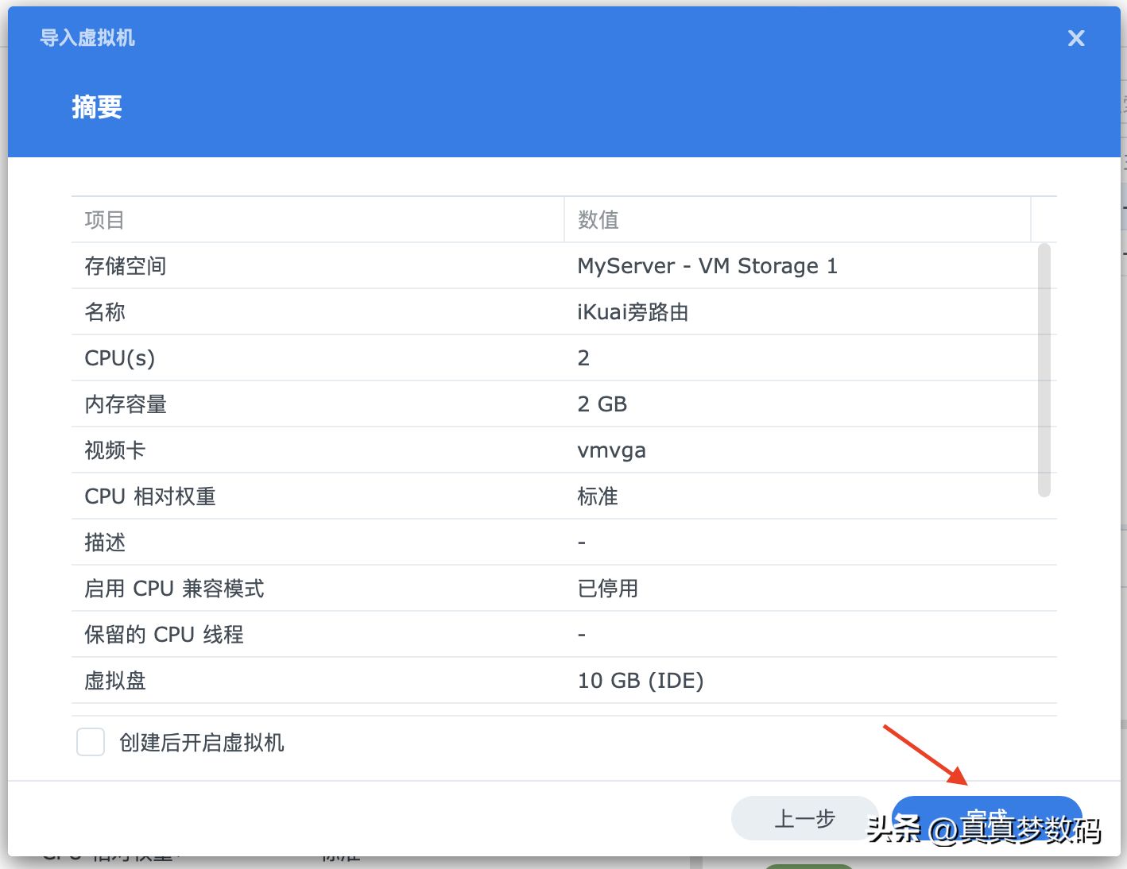This screenshot has width=1127, height=869.
Task: Select the 启用 CPU 兼容模式 row
Action: [564, 589]
